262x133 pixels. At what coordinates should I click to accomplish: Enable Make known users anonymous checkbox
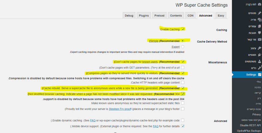click(183, 103)
